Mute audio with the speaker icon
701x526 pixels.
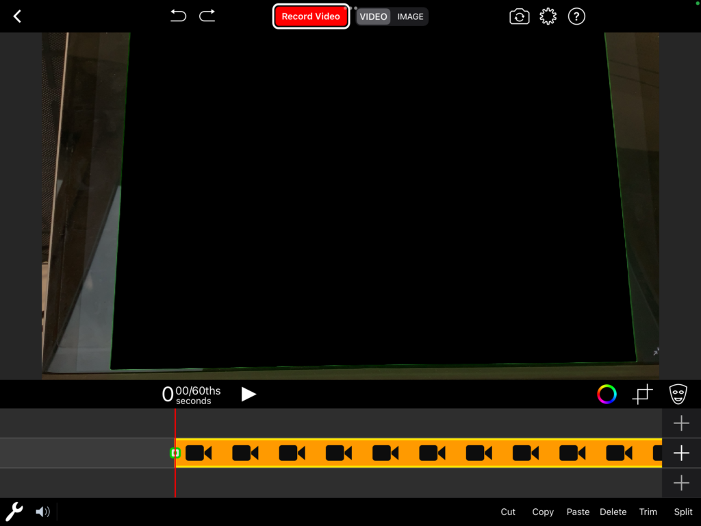pos(42,512)
